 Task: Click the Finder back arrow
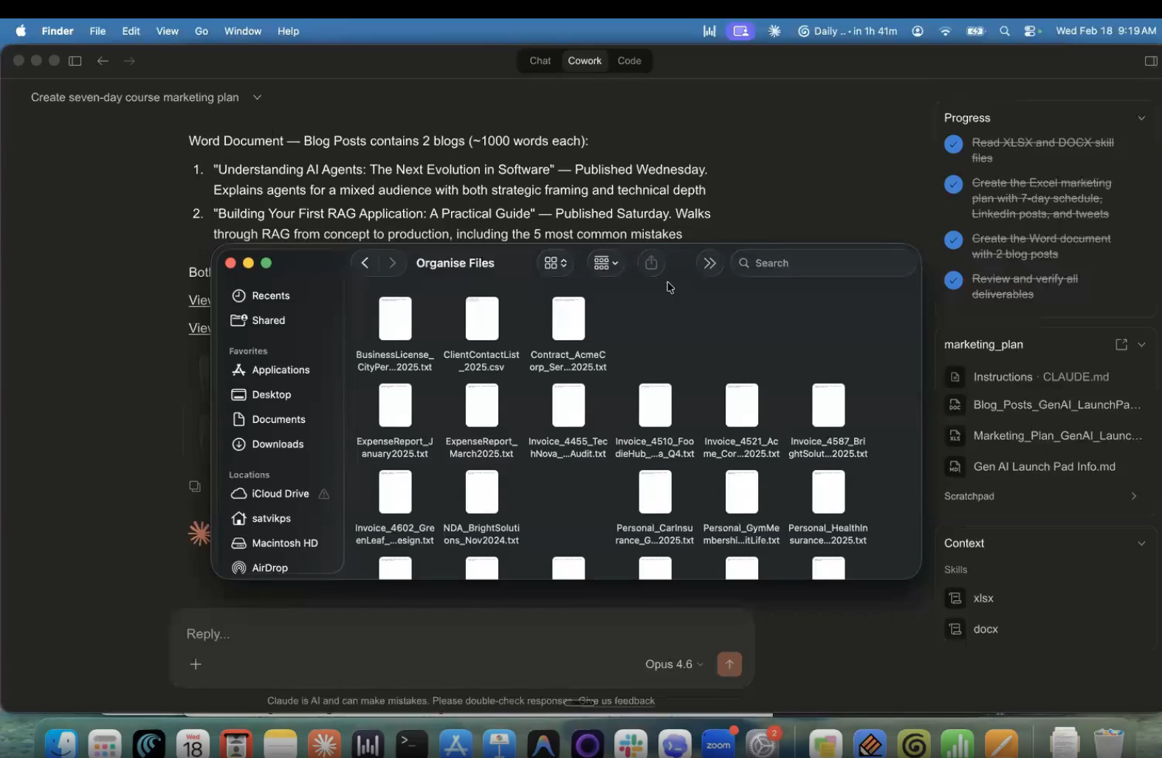point(365,263)
